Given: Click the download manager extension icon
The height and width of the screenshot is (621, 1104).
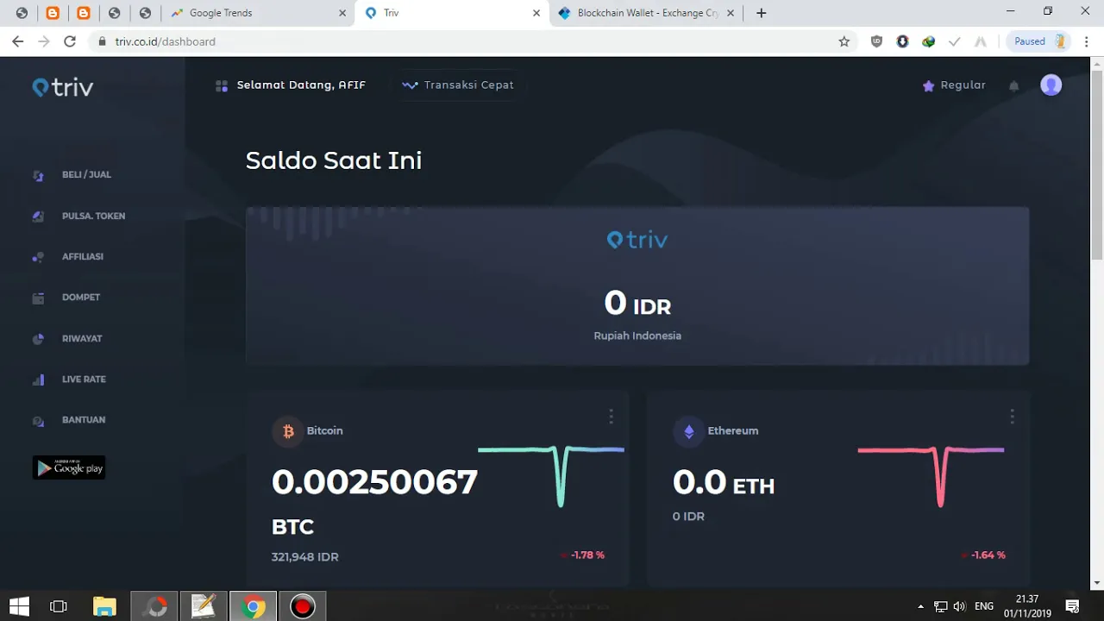Looking at the screenshot, I should click(902, 41).
